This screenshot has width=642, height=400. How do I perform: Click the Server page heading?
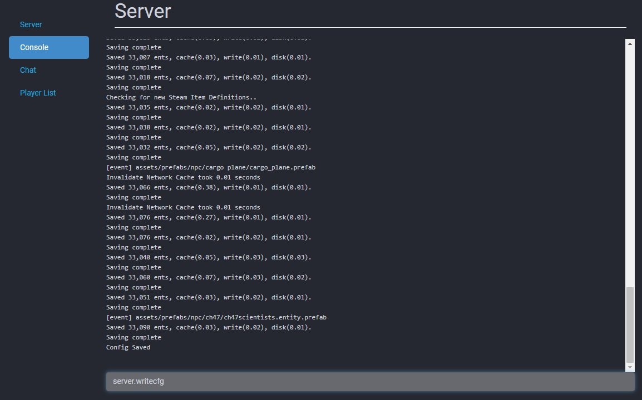(143, 11)
